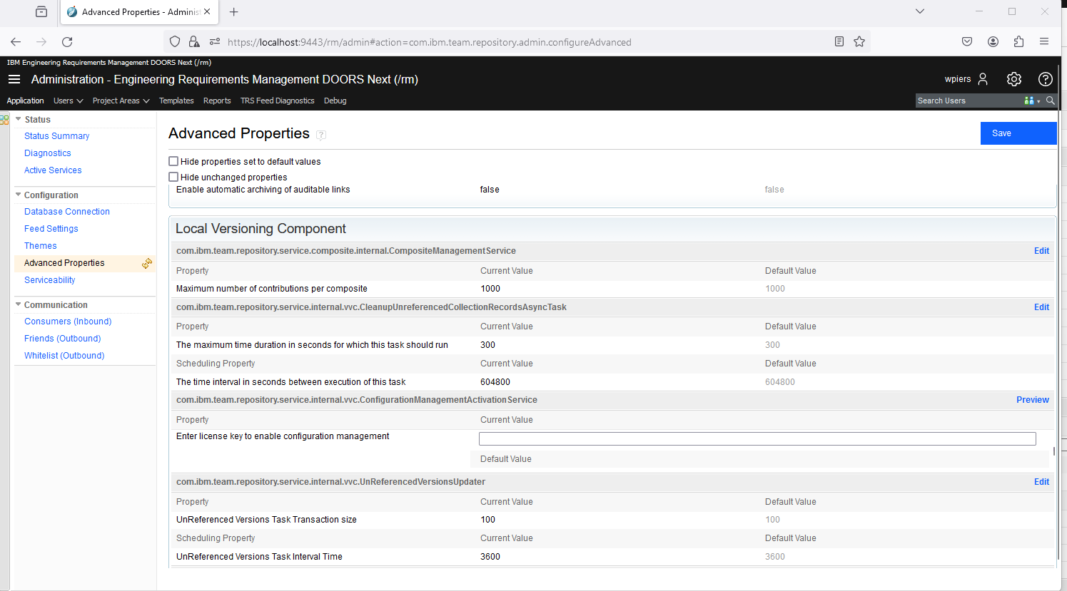1067x591 pixels.
Task: Open the Application menu item
Action: pyautogui.click(x=26, y=101)
